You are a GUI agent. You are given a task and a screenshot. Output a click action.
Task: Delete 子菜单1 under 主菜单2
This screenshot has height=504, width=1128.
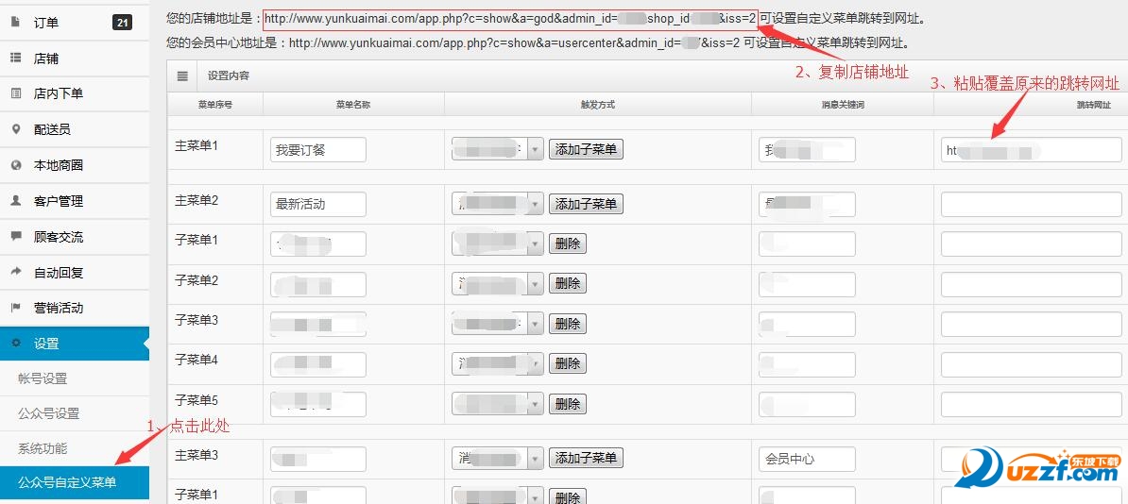click(x=567, y=244)
